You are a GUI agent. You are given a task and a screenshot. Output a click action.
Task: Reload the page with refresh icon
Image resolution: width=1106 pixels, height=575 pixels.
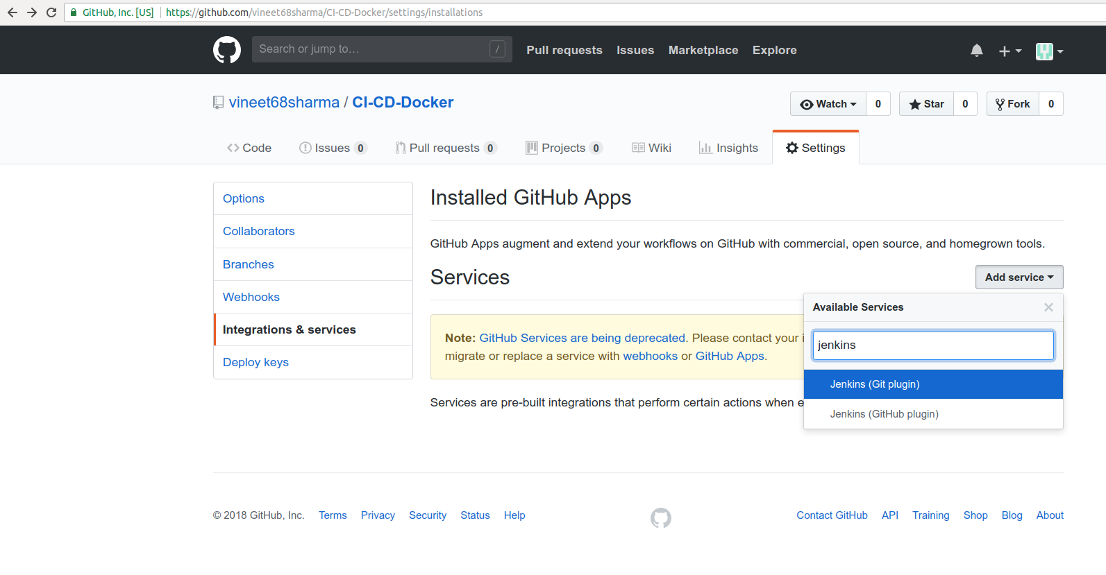[x=51, y=12]
